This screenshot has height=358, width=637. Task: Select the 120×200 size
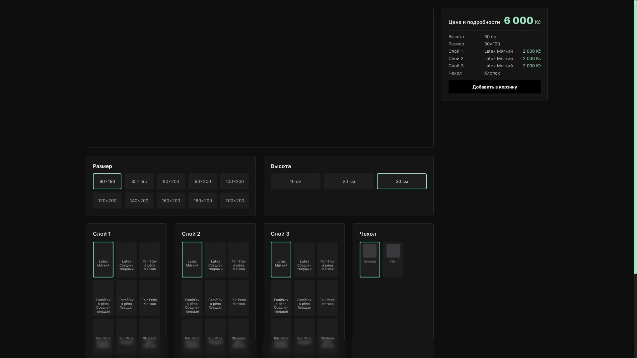[x=107, y=201]
